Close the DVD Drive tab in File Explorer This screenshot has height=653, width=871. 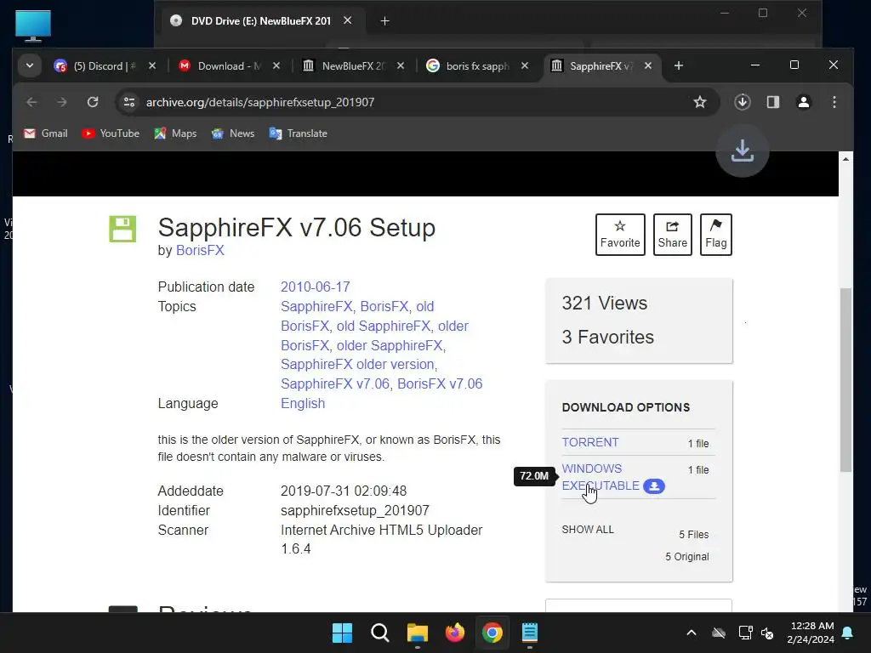click(x=348, y=20)
